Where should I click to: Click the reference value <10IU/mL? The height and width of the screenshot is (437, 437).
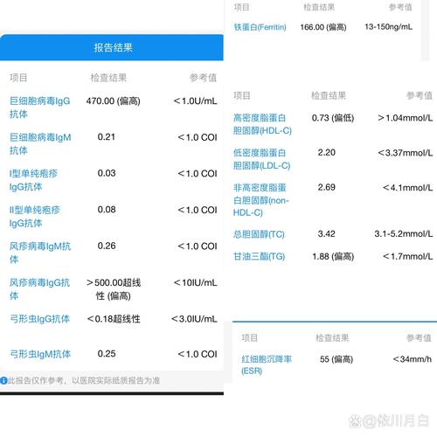[x=195, y=282]
